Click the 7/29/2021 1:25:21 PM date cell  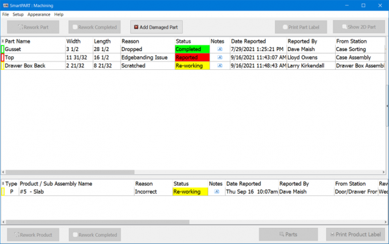[x=258, y=49]
